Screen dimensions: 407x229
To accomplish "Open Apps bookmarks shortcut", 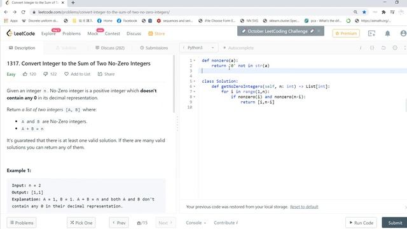I will (11, 20).
